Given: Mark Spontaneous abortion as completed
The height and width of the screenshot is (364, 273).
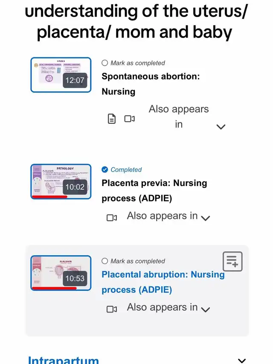Looking at the screenshot, I should (105, 63).
